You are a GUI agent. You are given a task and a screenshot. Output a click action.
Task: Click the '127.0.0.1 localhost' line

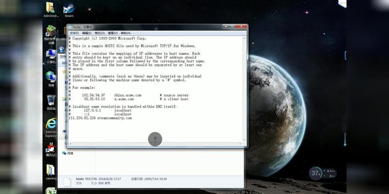tap(100, 111)
